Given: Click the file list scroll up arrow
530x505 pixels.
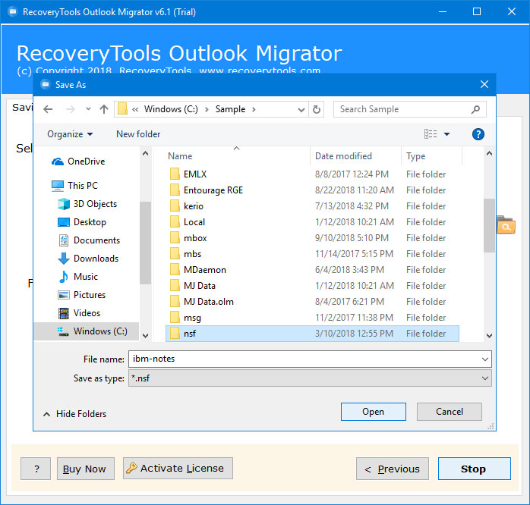Looking at the screenshot, I should tap(489, 154).
